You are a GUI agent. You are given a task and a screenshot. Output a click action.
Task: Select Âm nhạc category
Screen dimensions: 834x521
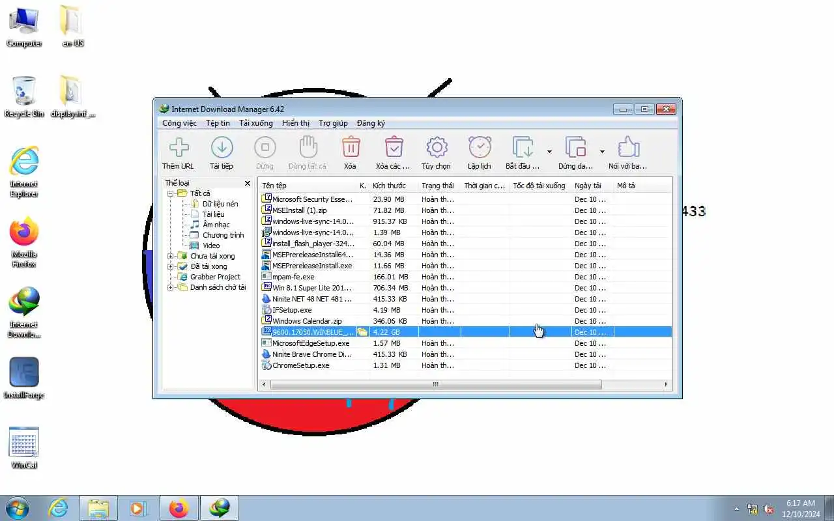click(x=216, y=225)
